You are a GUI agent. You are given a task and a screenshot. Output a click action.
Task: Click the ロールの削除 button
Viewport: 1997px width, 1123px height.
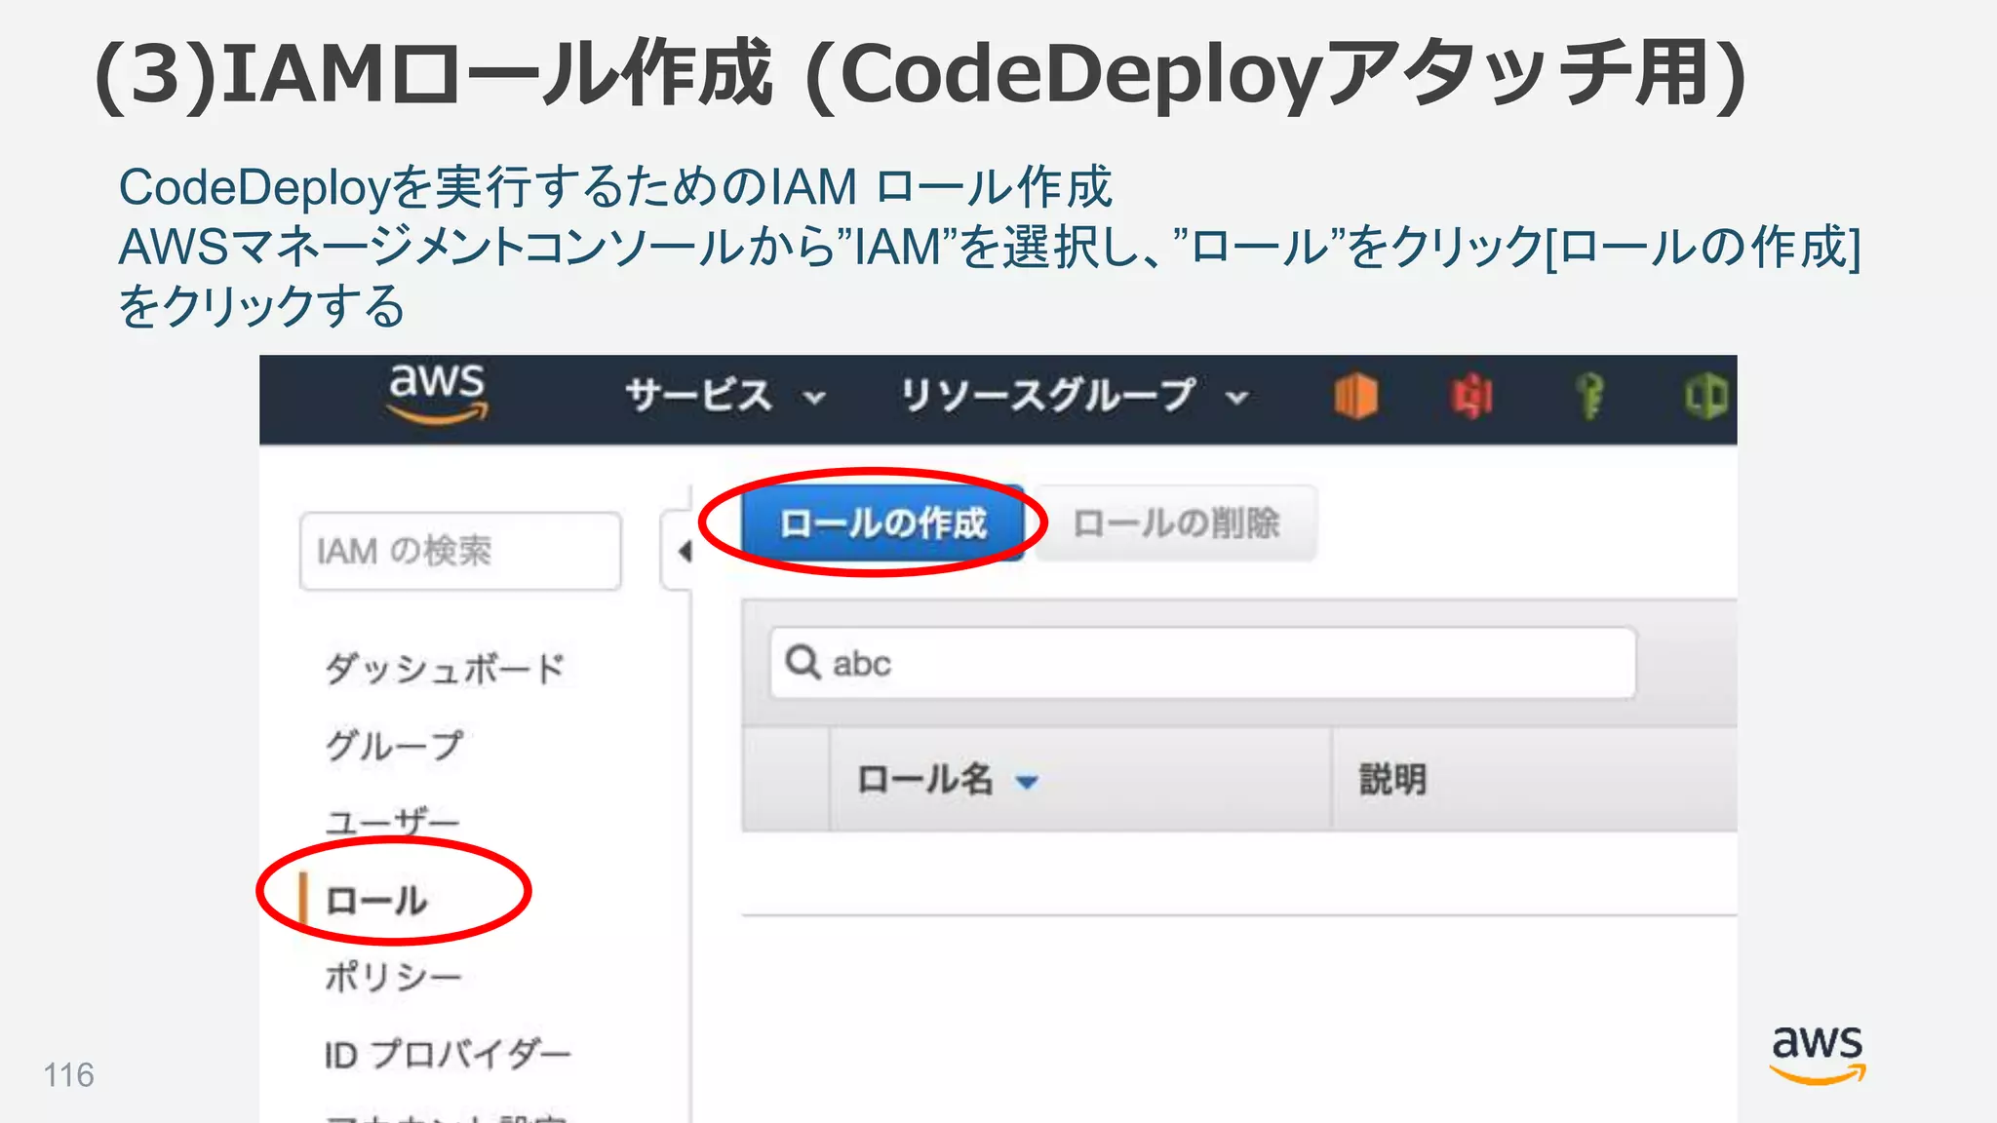[x=1176, y=523]
